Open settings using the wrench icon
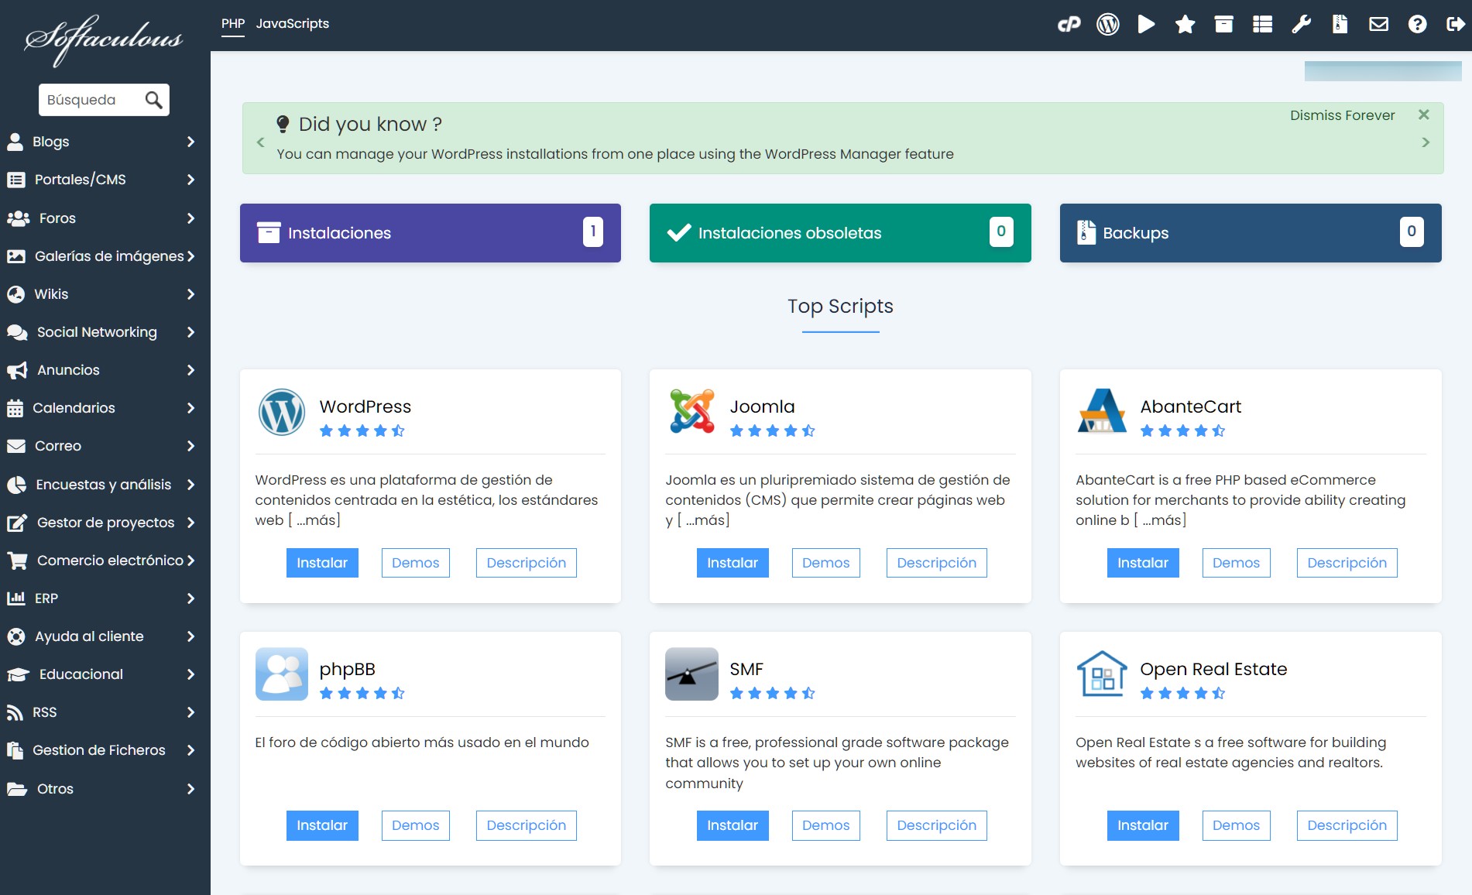Viewport: 1472px width, 895px height. coord(1301,24)
